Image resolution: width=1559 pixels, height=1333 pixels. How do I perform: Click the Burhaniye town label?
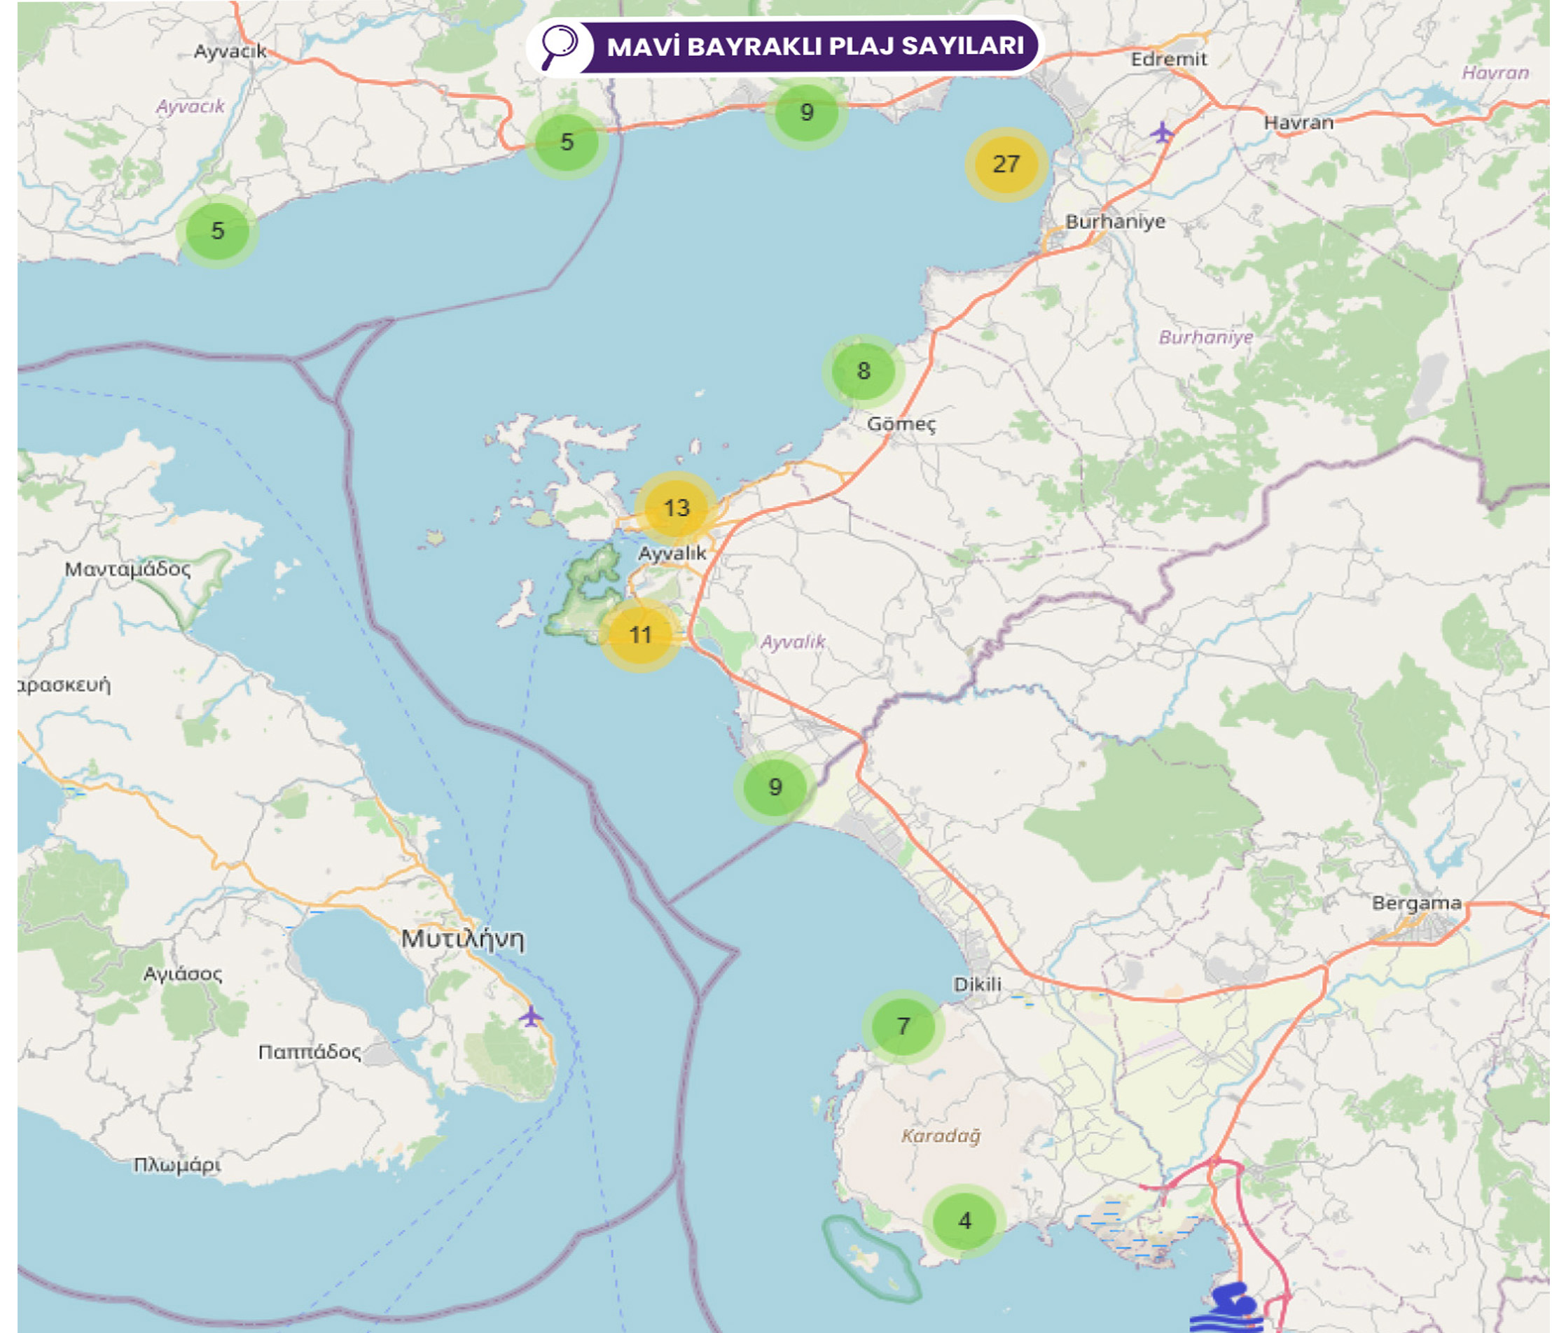click(x=1115, y=221)
